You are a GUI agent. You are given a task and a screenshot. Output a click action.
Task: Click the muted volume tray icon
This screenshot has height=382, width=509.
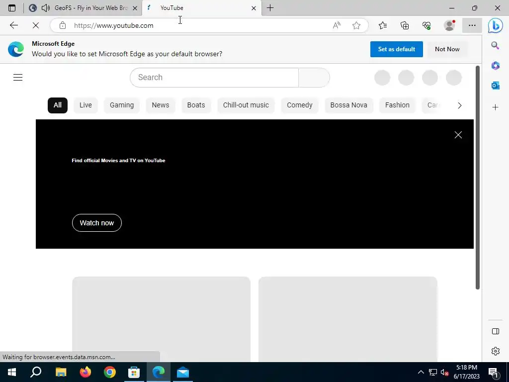coord(444,372)
